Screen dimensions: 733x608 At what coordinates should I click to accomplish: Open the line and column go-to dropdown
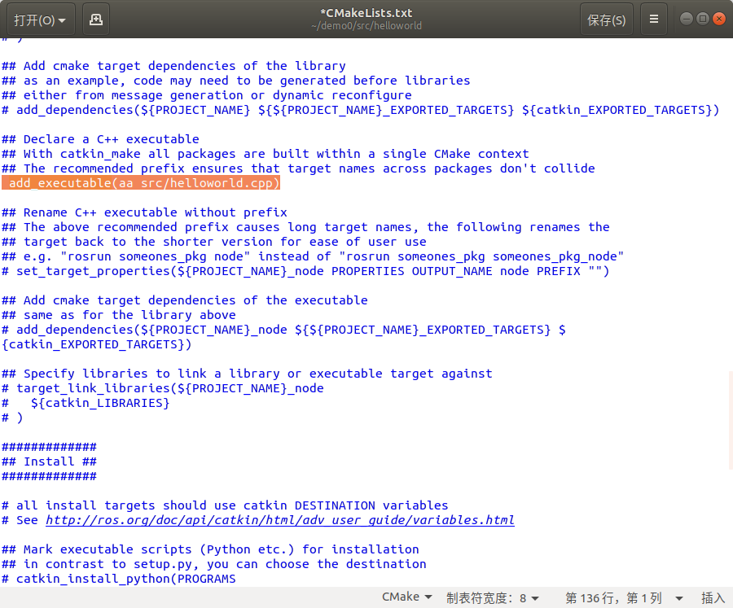click(621, 597)
